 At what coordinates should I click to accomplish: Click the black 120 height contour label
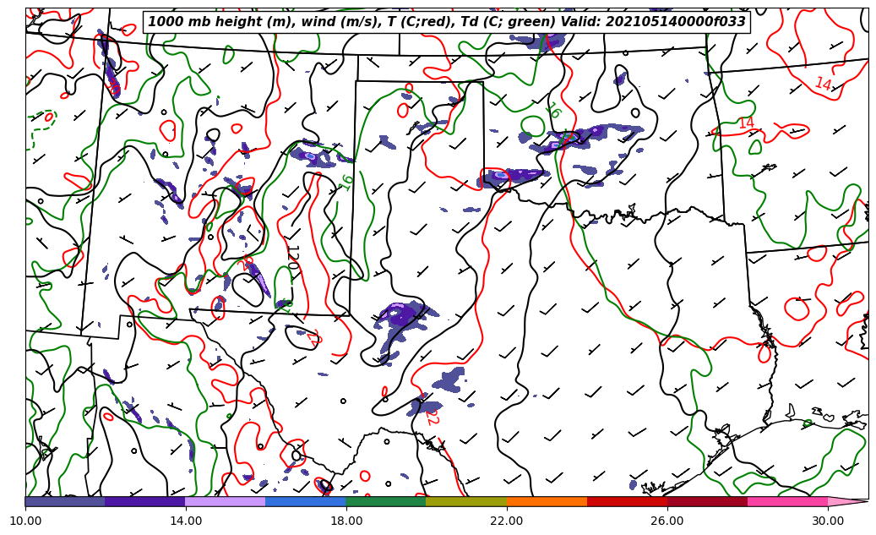click(293, 257)
